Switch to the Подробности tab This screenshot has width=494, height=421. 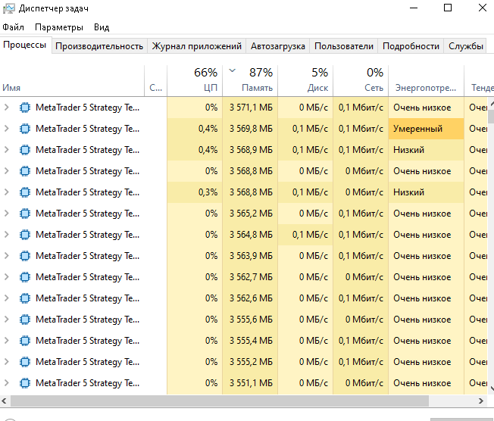411,46
